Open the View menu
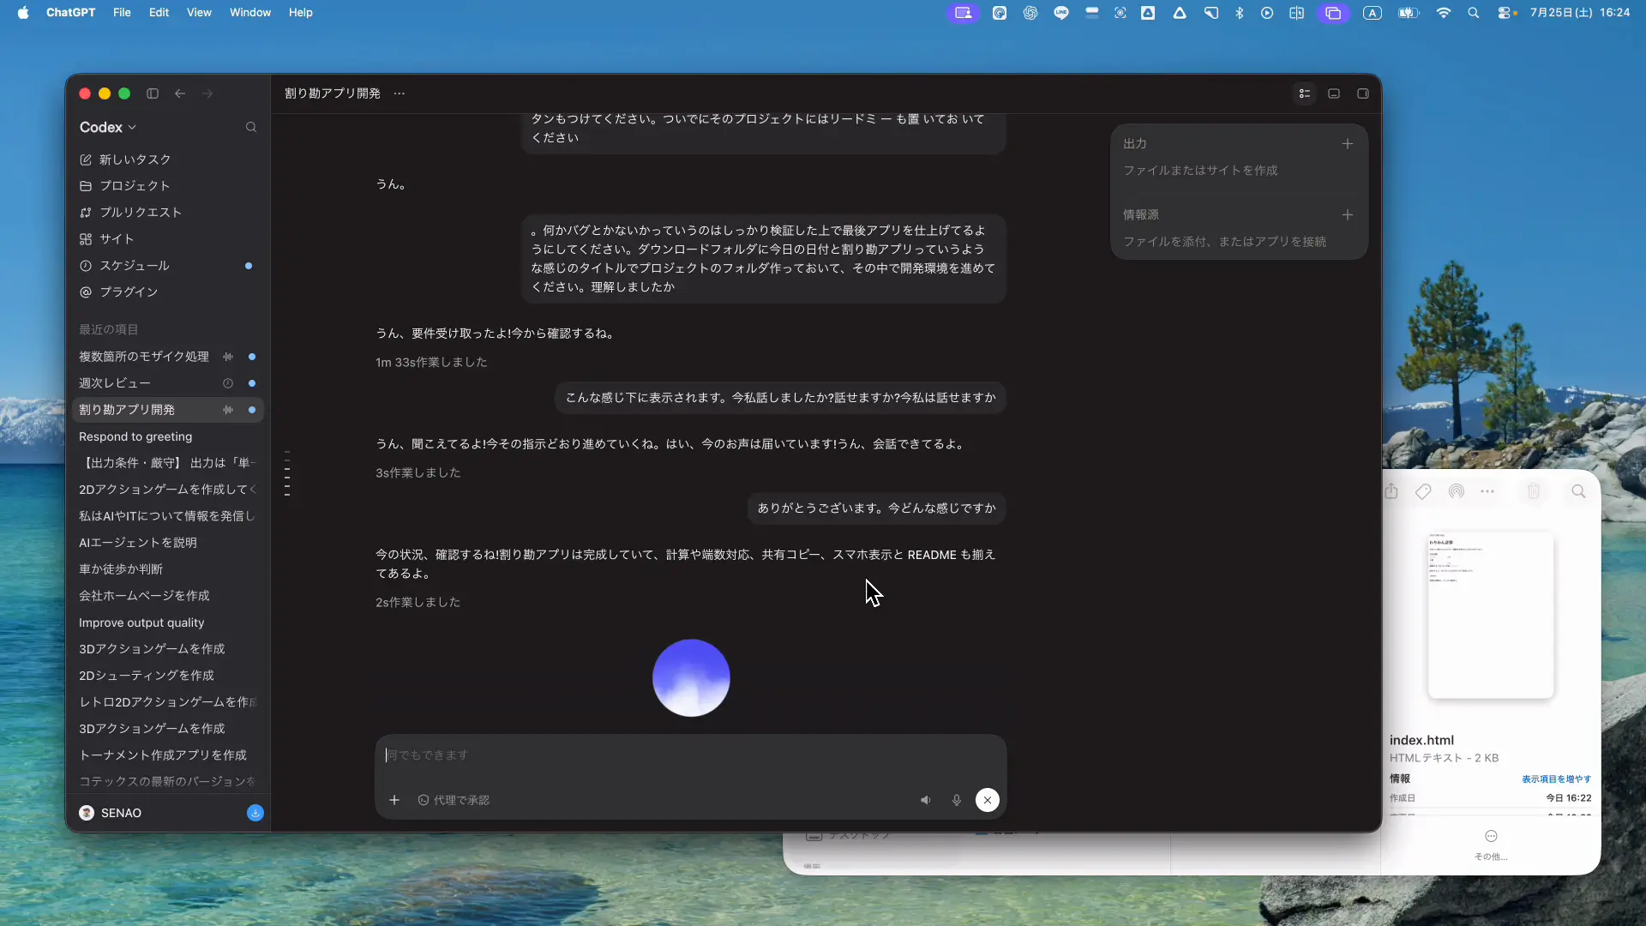The width and height of the screenshot is (1646, 926). click(199, 13)
